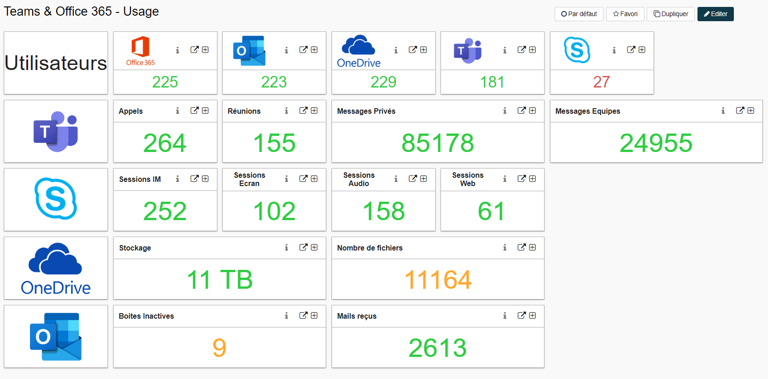
Task: Expand the Appels widget
Action: tap(205, 111)
